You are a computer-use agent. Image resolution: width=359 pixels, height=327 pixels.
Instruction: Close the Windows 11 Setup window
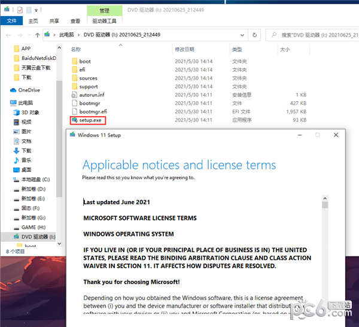(336, 135)
